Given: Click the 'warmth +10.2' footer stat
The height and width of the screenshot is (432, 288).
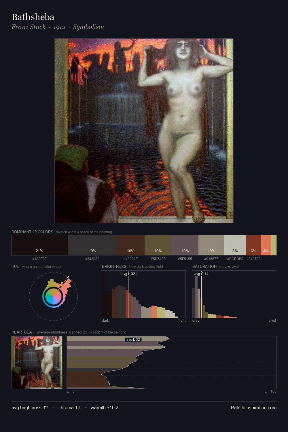Looking at the screenshot, I should (x=105, y=408).
